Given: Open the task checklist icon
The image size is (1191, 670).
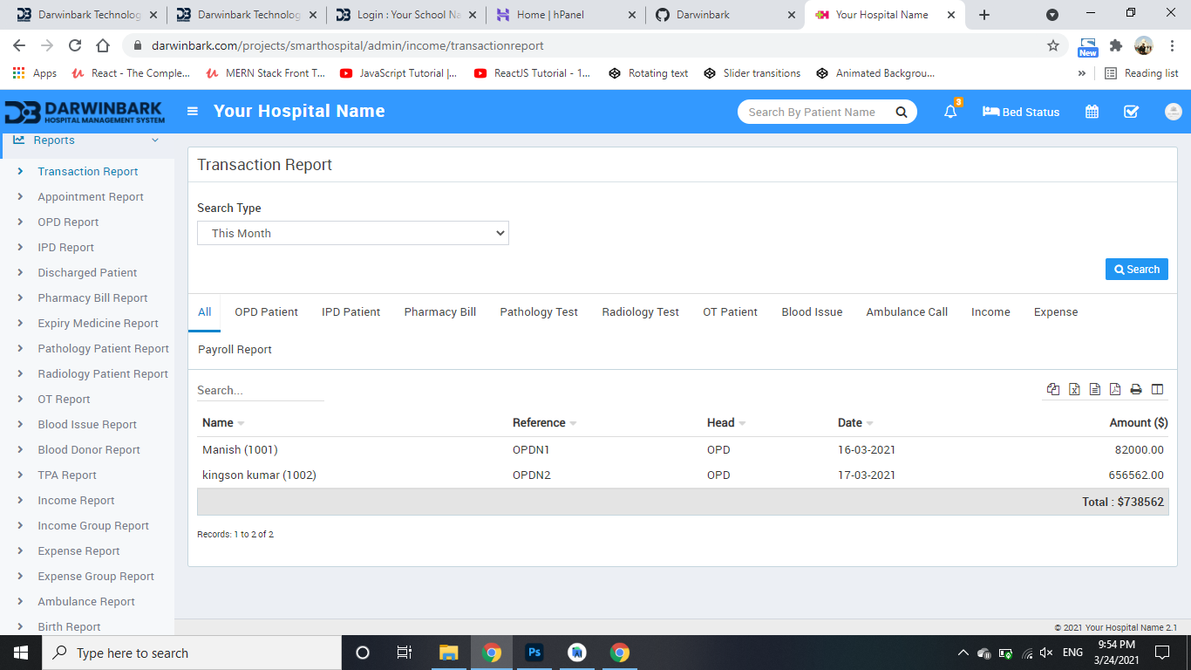Looking at the screenshot, I should (x=1132, y=112).
